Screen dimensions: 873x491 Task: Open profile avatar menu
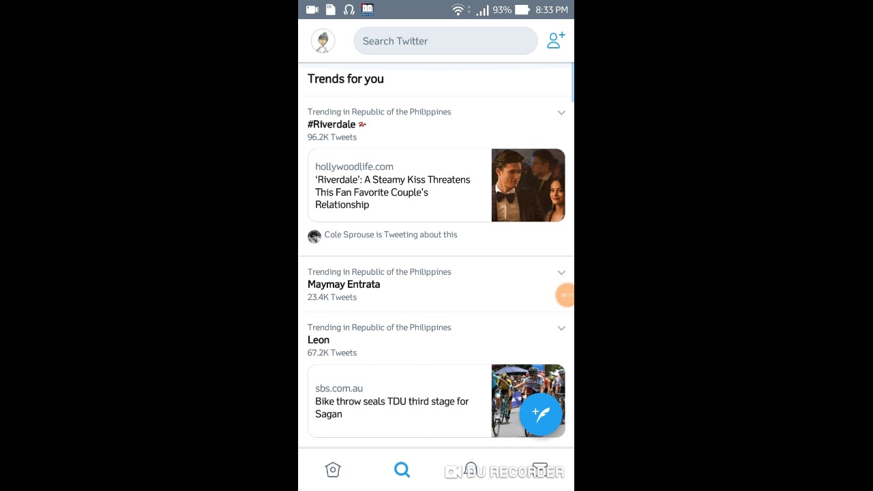[x=323, y=41]
